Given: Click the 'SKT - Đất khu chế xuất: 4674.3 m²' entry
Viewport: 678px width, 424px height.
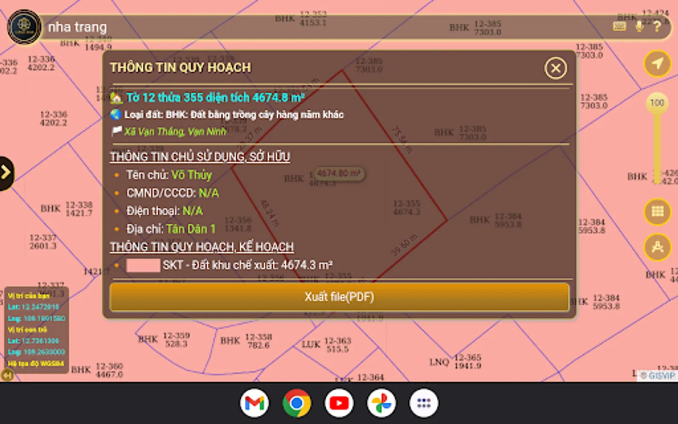Looking at the screenshot, I should [248, 265].
